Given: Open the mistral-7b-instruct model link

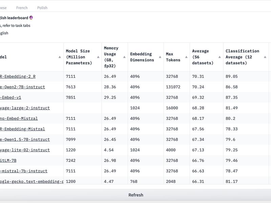Looking at the screenshot, I should (x=24, y=171).
